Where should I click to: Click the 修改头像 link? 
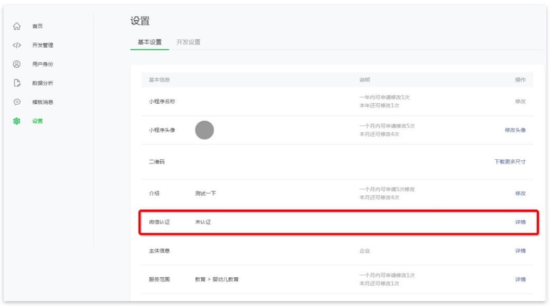[515, 130]
